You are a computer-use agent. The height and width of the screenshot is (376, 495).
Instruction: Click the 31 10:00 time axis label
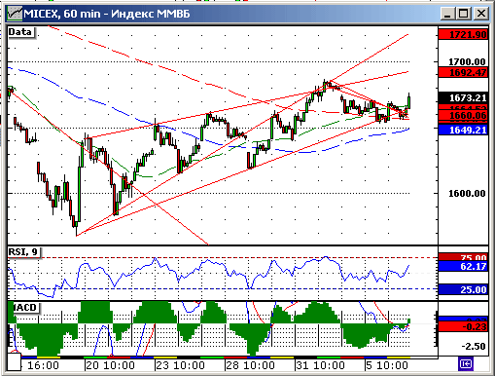click(320, 365)
